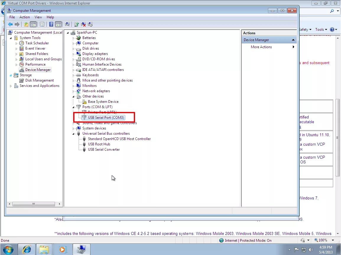Open the Action menu

coord(25,17)
